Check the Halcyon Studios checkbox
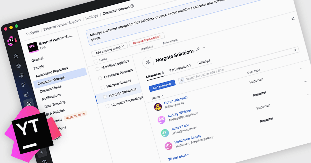 102,87
